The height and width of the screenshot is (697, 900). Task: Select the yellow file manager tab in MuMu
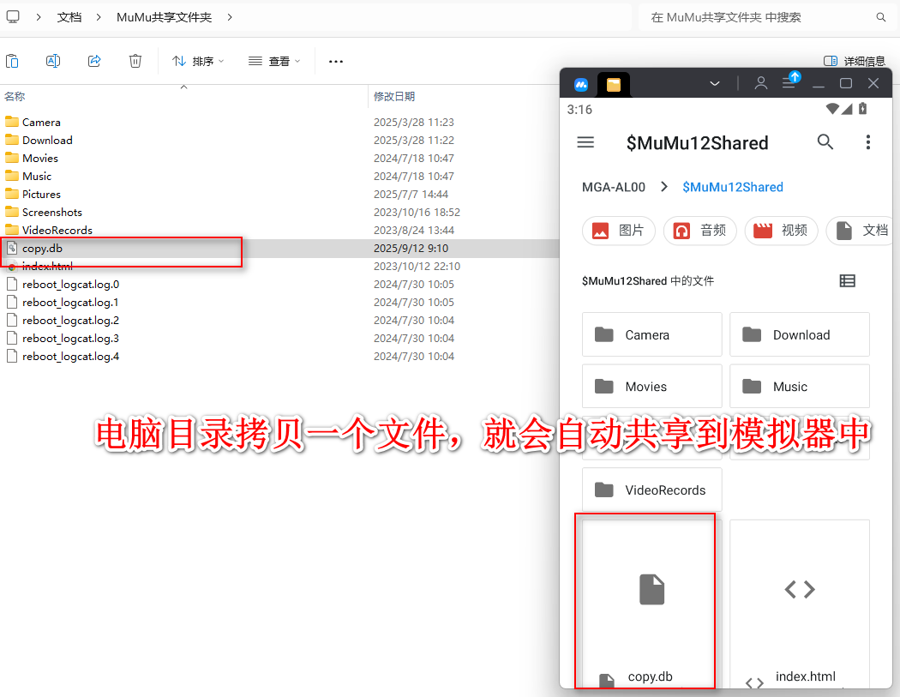pyautogui.click(x=614, y=84)
